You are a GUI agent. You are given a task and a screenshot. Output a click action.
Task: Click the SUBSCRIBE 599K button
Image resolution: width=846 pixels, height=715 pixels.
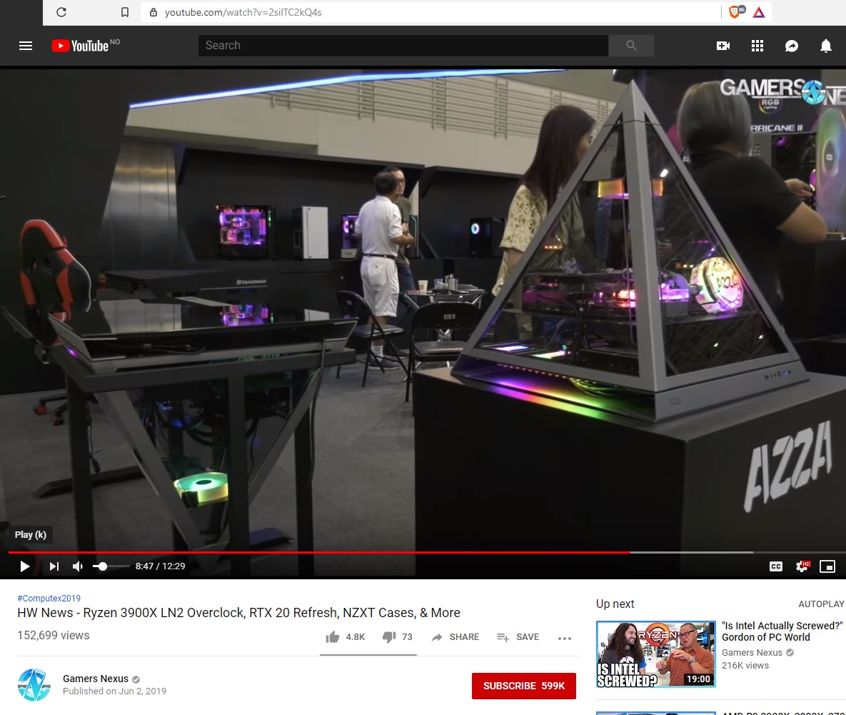click(x=523, y=686)
